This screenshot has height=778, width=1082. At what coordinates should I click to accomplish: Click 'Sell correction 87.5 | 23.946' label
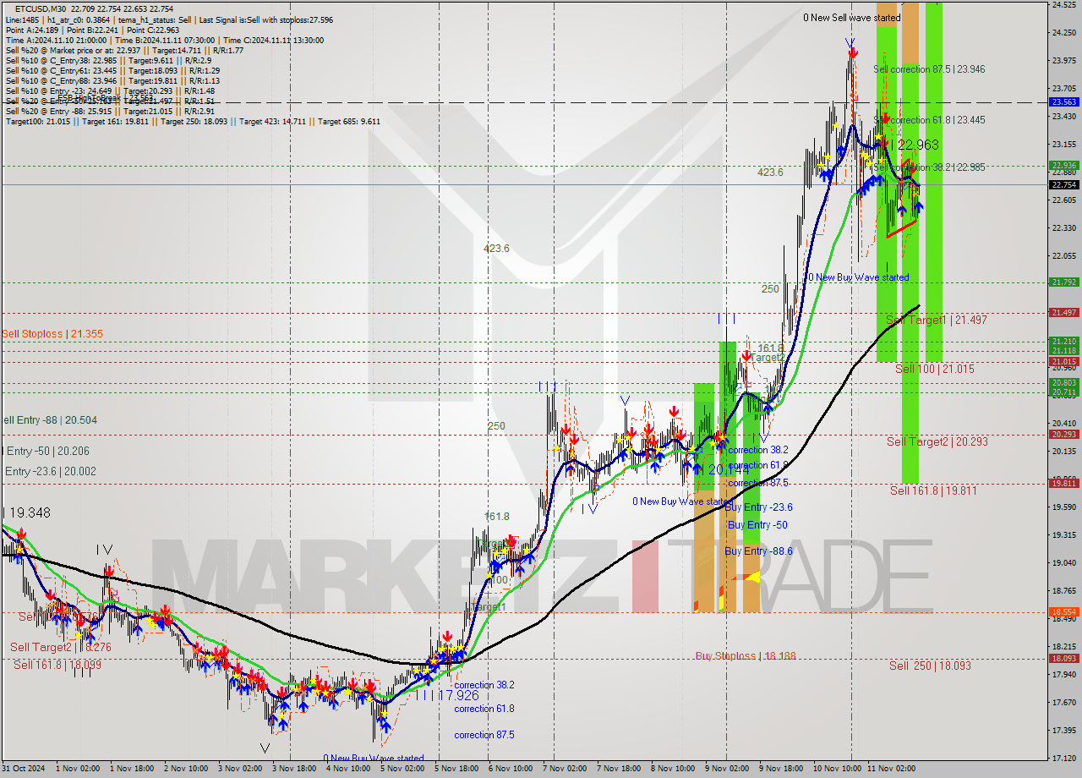[x=929, y=69]
